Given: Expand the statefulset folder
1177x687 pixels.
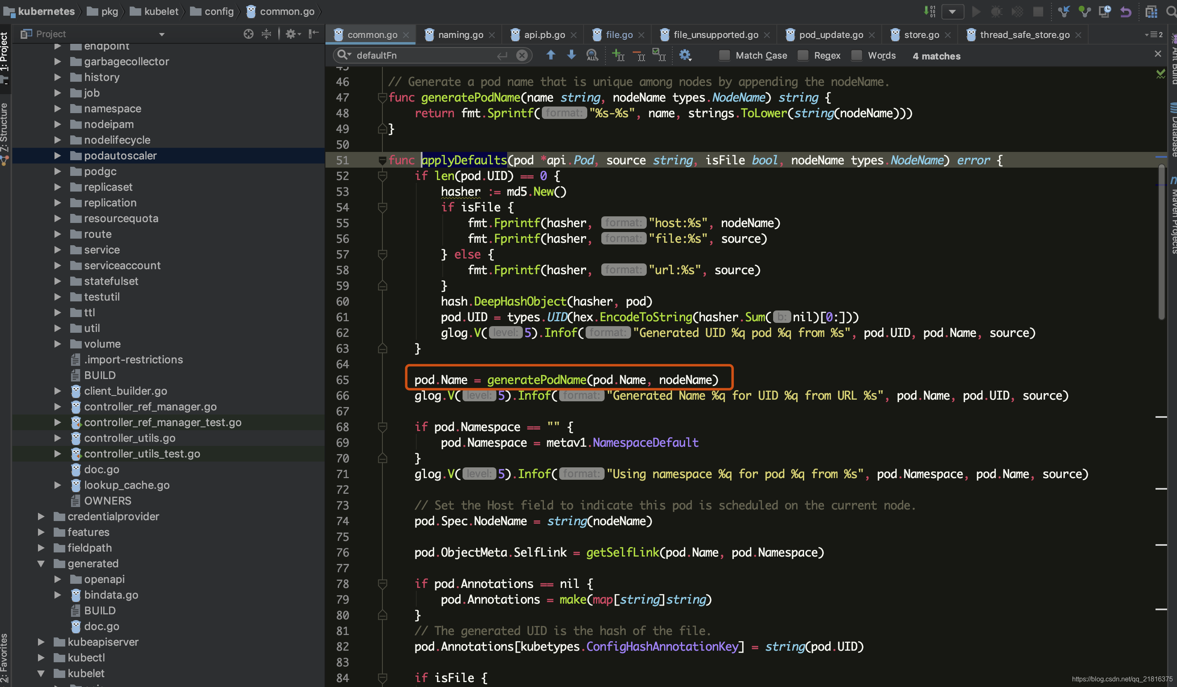Looking at the screenshot, I should (x=57, y=281).
